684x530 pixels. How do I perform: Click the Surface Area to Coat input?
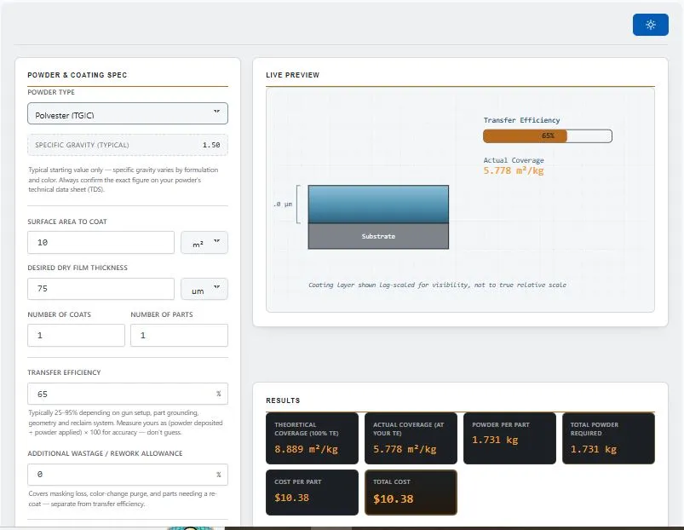[101, 243]
